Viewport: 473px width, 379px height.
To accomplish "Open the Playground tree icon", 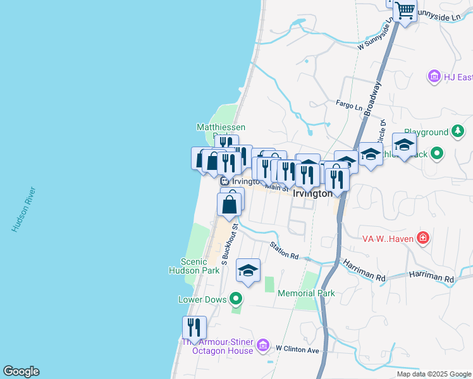I will [x=458, y=131].
